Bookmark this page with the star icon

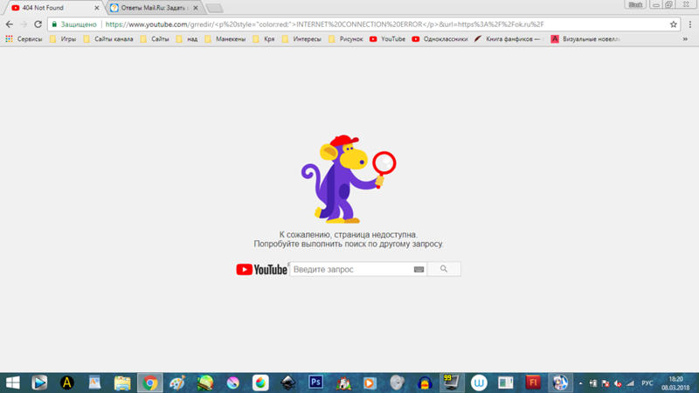click(673, 24)
